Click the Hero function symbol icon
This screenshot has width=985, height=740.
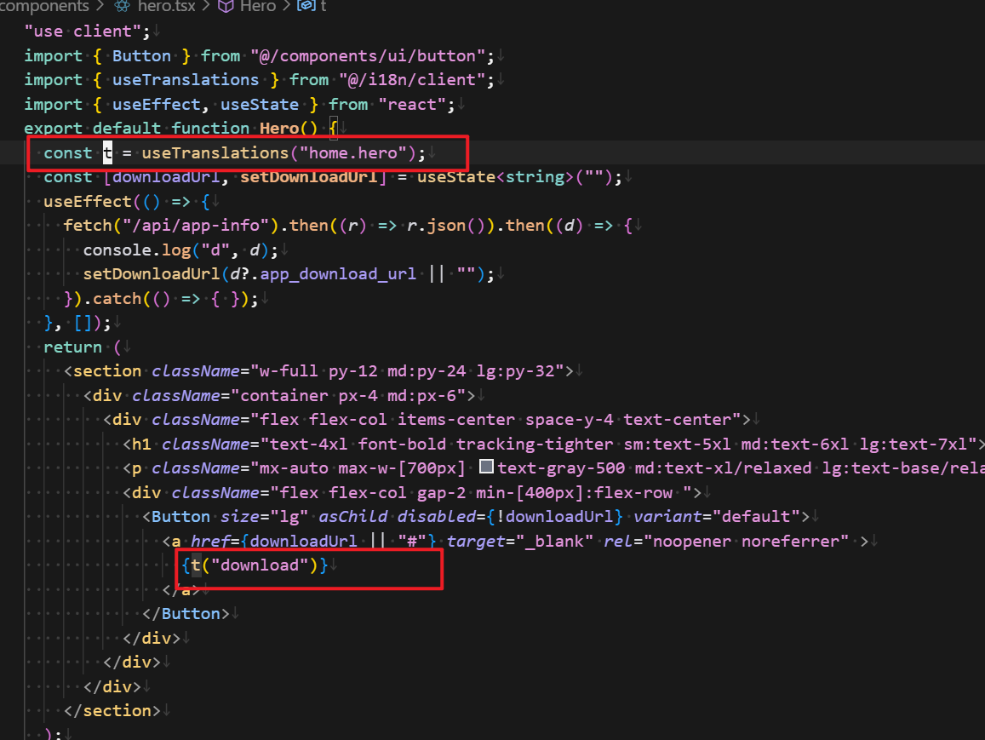(226, 7)
